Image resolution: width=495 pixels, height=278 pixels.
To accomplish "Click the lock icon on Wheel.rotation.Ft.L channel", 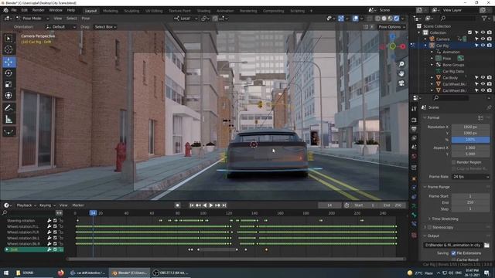I will [61, 226].
